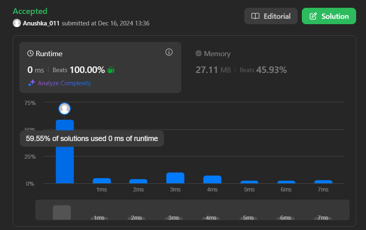Click the 4ms bar in the chart
366x230 pixels.
point(212,180)
